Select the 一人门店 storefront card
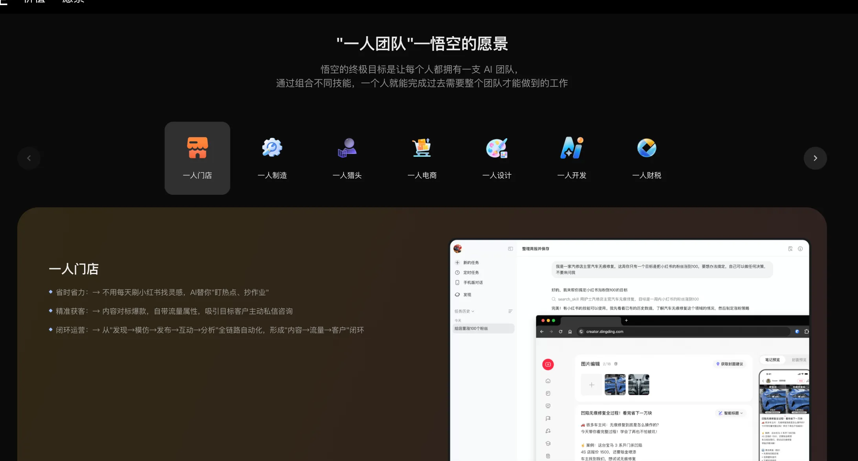The height and width of the screenshot is (461, 858). (197, 158)
